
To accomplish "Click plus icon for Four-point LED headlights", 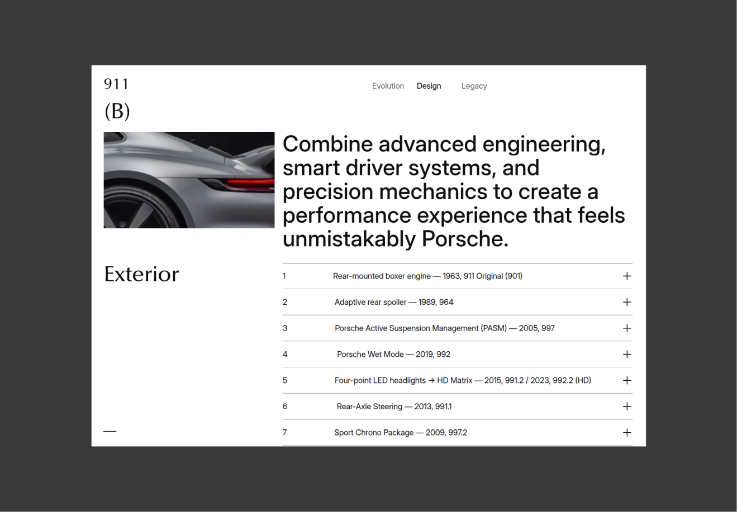I will click(x=627, y=380).
